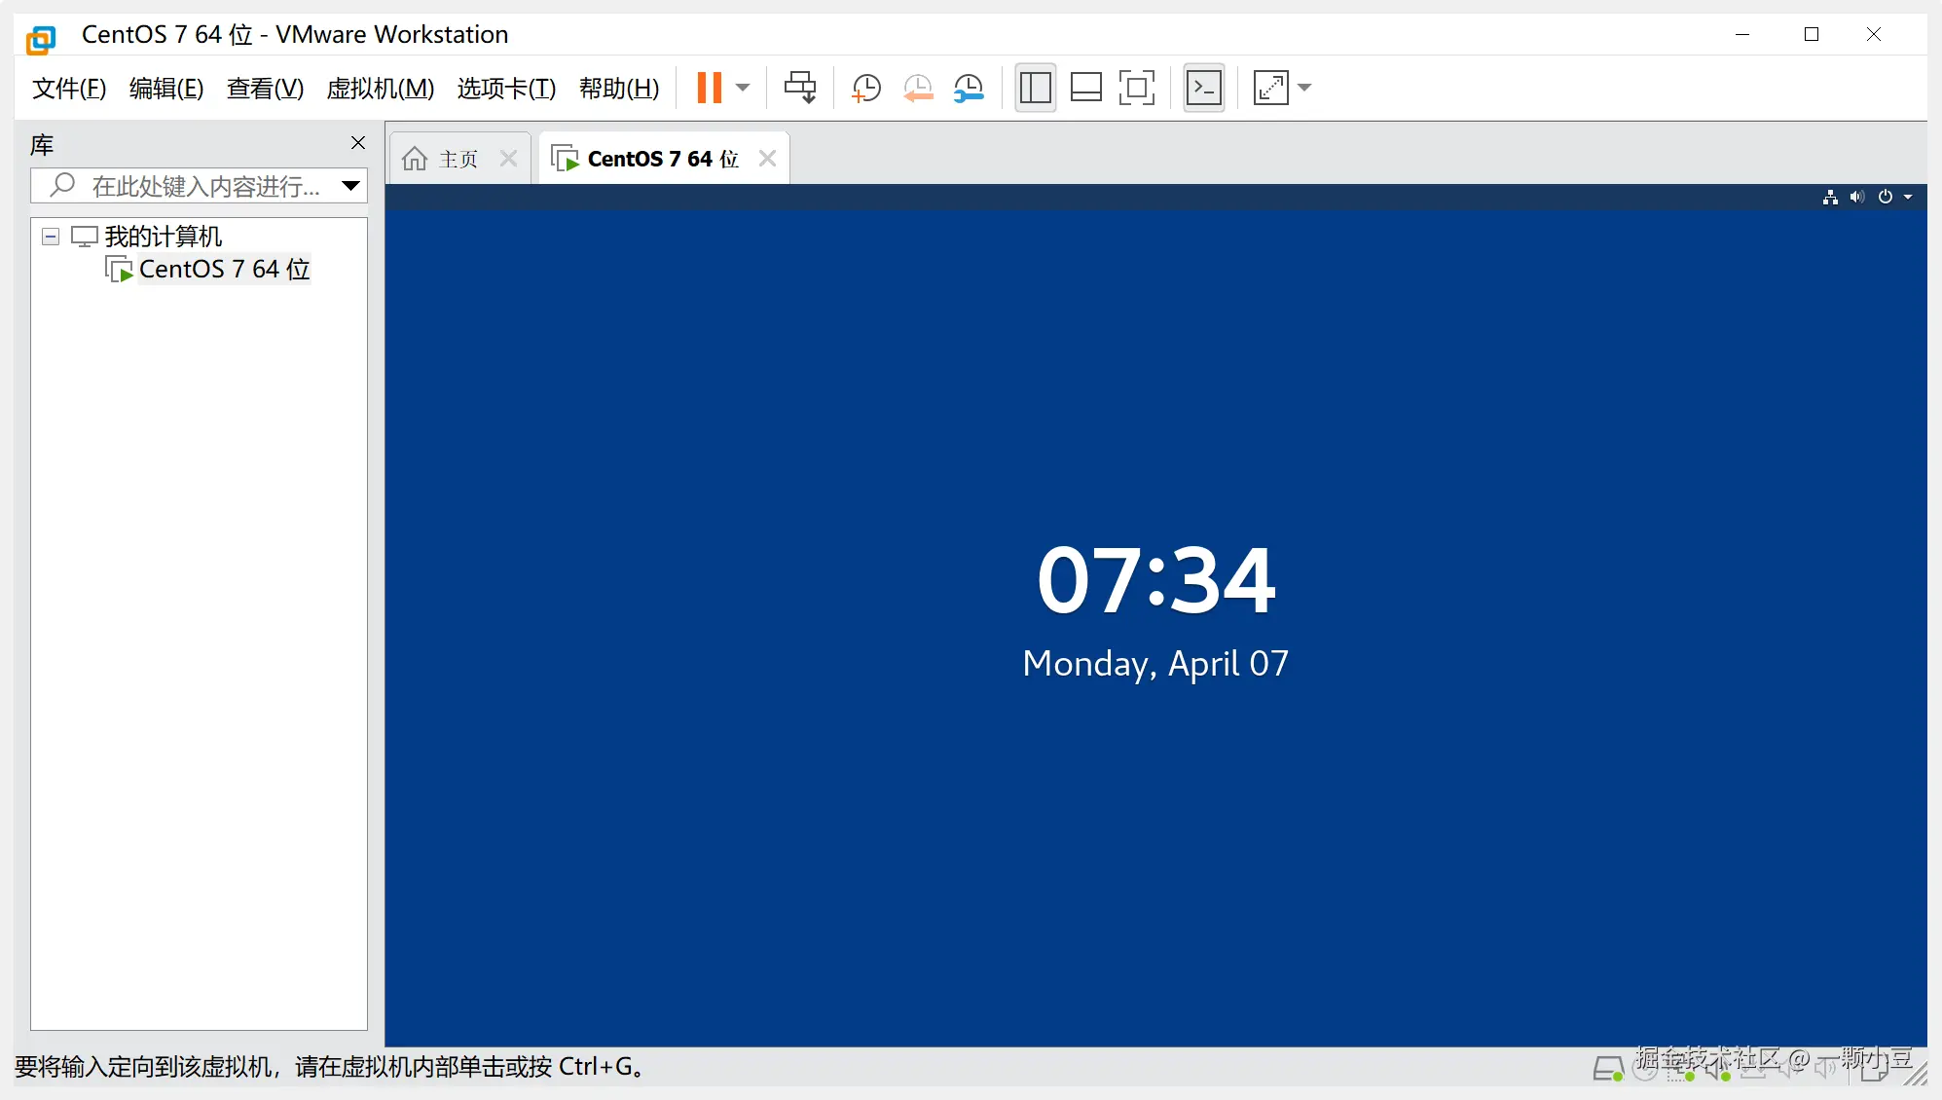This screenshot has height=1100, width=1942.
Task: Click the send Ctrl+Alt+Del toolbar icon
Action: click(800, 88)
